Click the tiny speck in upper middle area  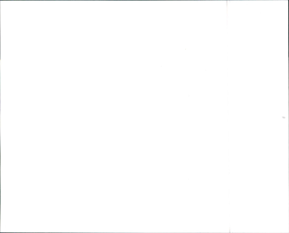coord(185,49)
